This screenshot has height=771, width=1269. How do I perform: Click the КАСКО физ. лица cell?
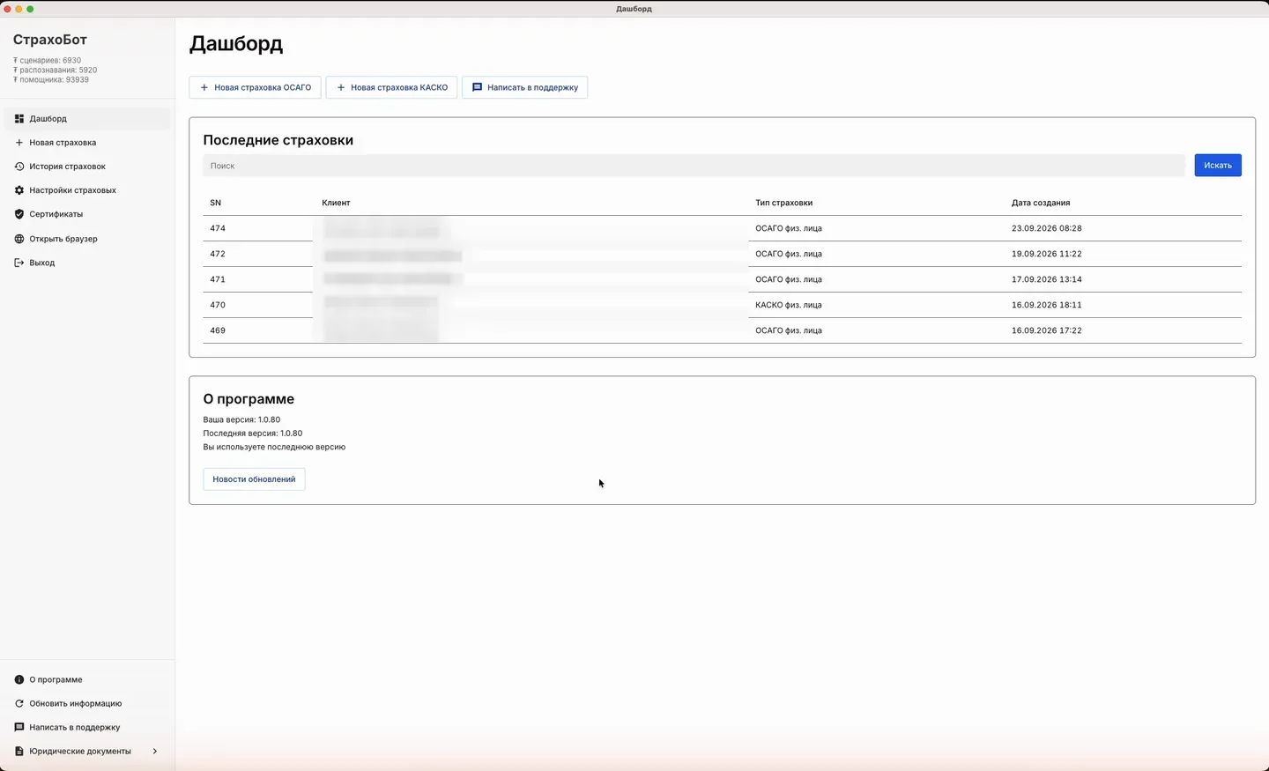click(789, 306)
